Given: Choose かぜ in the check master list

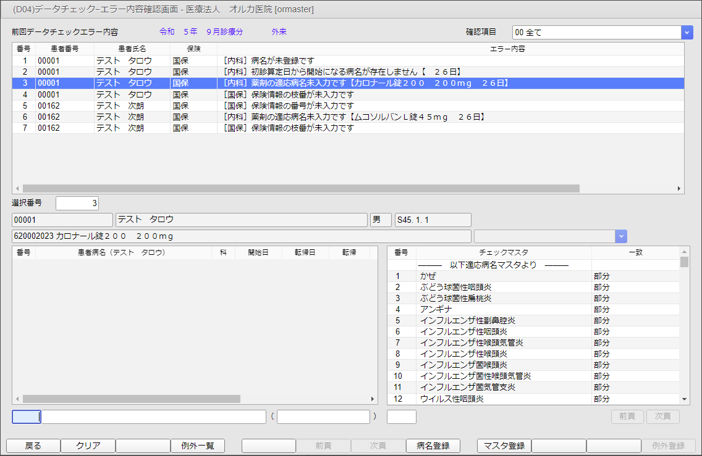Looking at the screenshot, I should [x=503, y=276].
